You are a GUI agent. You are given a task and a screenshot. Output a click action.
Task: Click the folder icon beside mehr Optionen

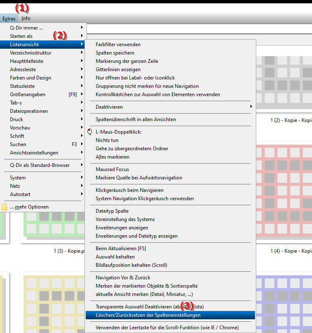tap(4, 207)
